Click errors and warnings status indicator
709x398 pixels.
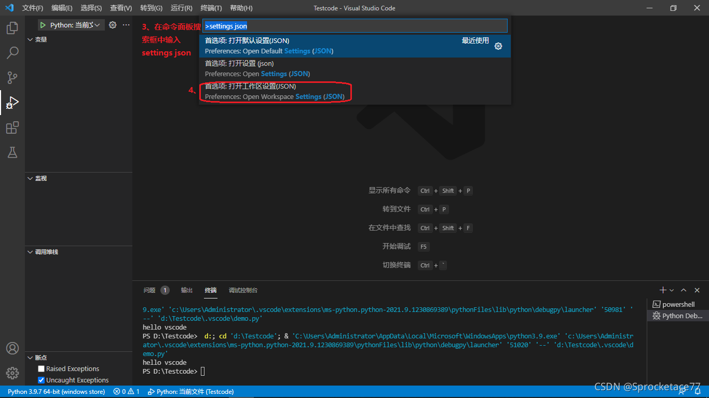click(x=127, y=392)
